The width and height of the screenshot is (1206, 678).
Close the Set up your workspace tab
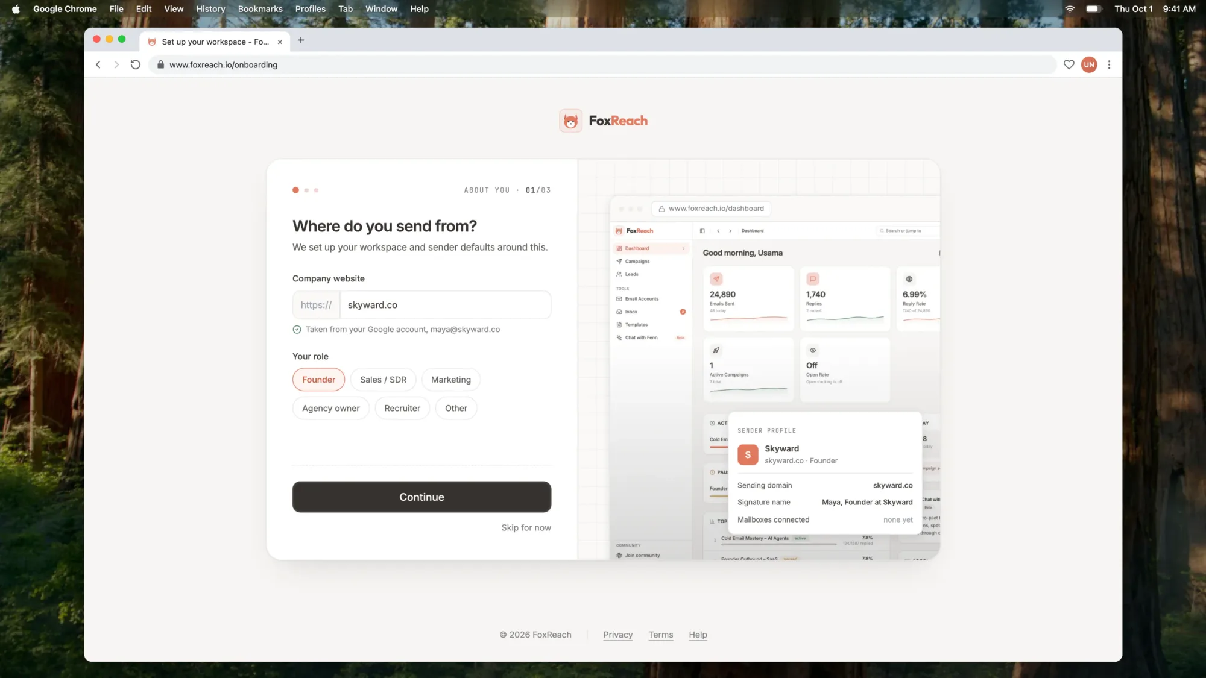tap(280, 42)
